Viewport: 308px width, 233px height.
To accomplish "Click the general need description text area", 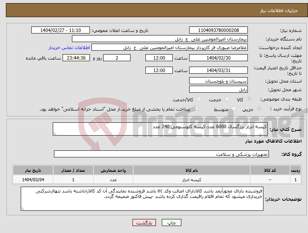I will pos(160,129).
